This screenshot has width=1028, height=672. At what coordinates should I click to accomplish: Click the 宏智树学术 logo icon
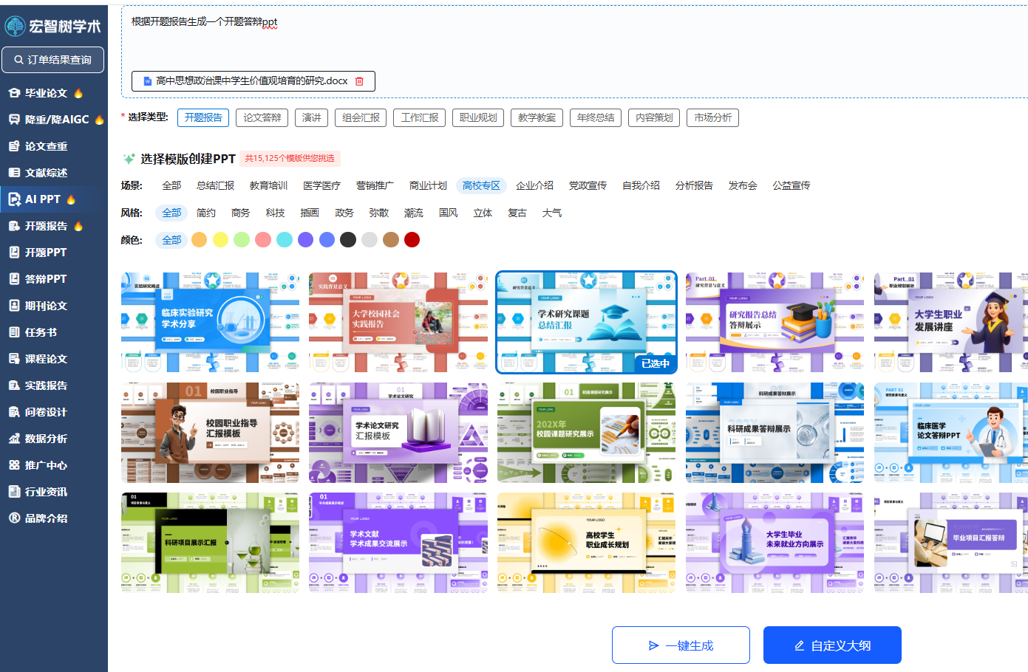click(x=15, y=27)
